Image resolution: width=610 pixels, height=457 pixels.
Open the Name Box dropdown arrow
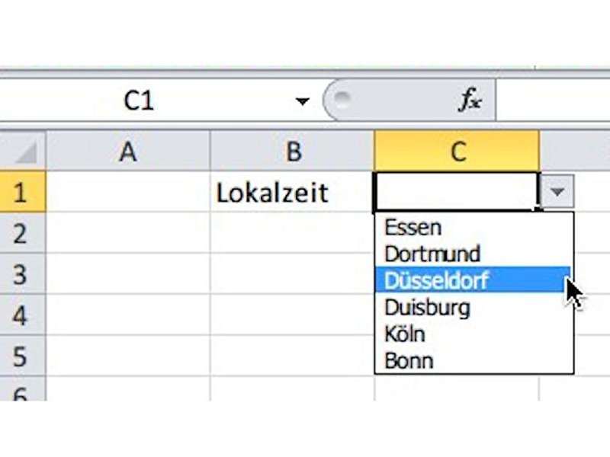click(303, 101)
